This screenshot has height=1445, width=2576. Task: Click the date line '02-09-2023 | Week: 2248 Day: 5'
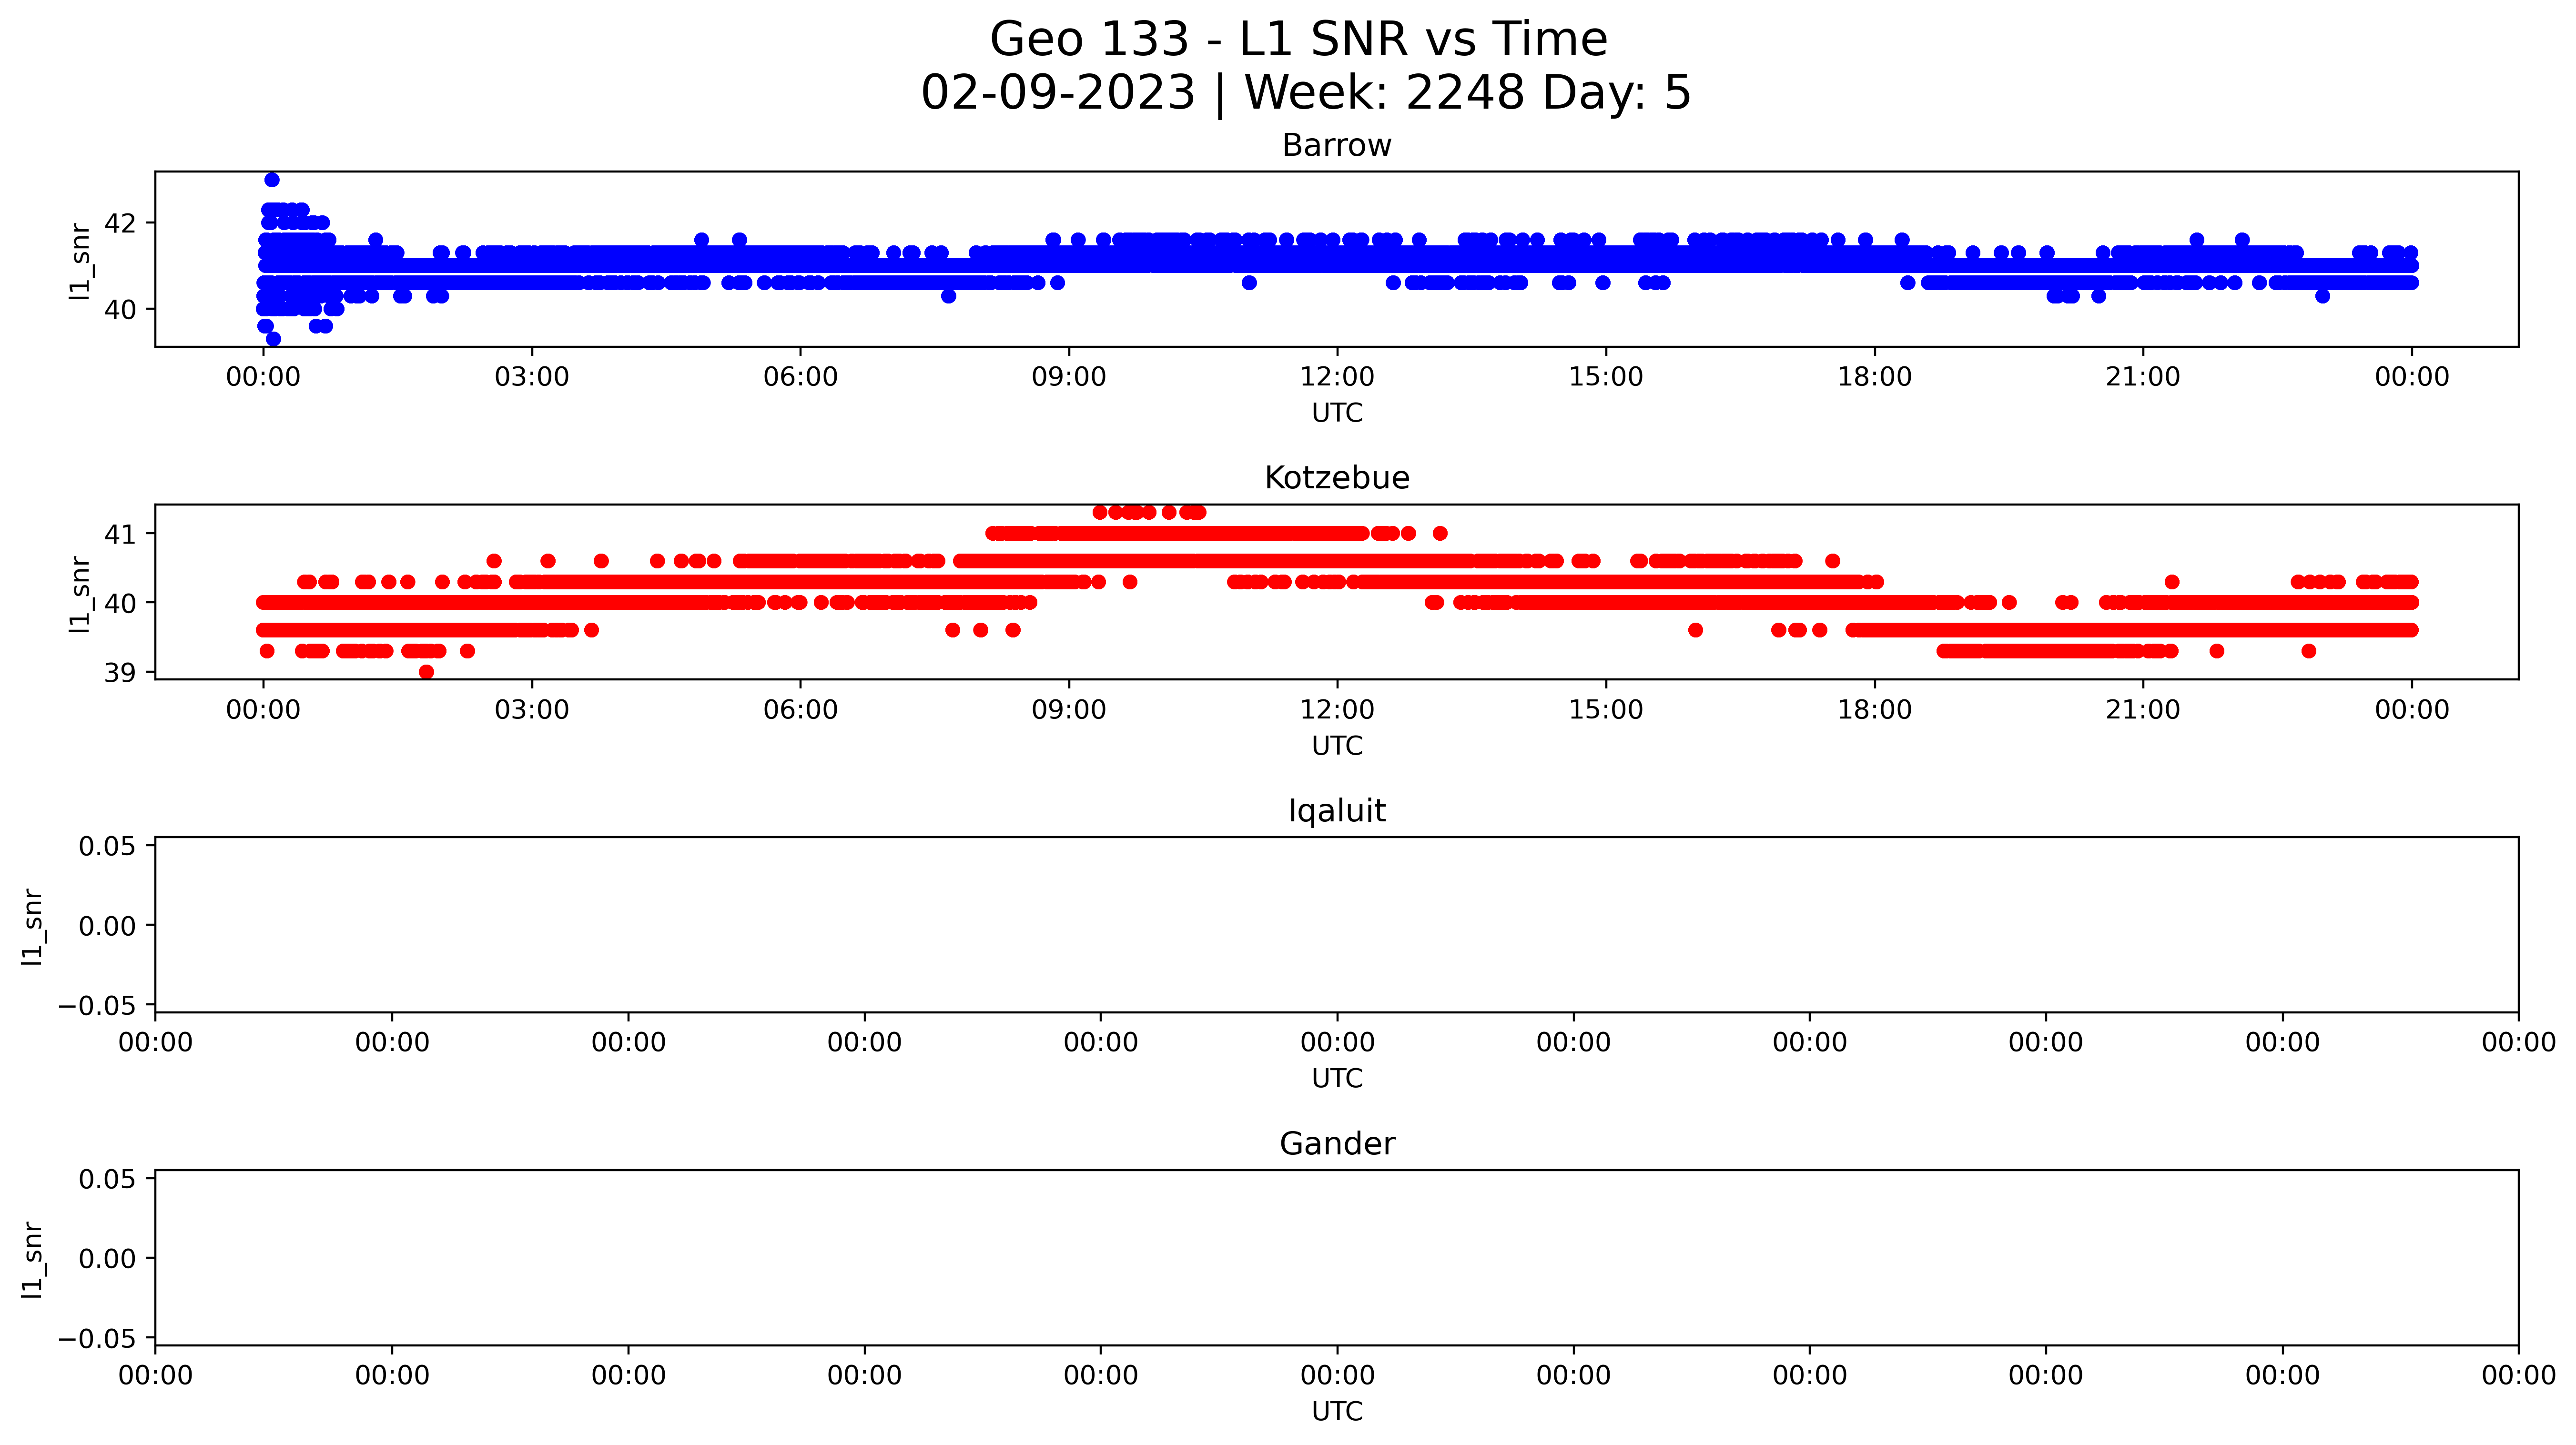(1305, 92)
